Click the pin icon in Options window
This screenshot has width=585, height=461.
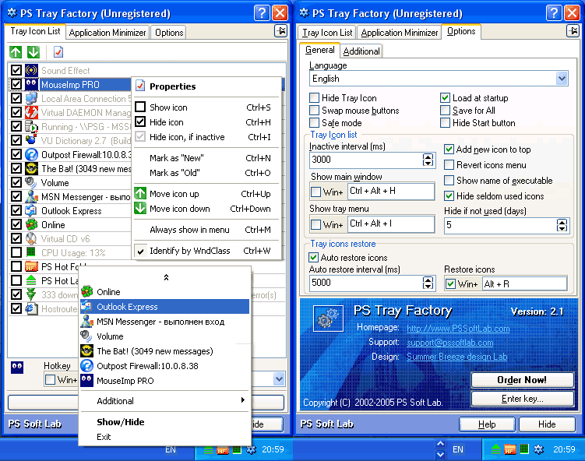(573, 31)
